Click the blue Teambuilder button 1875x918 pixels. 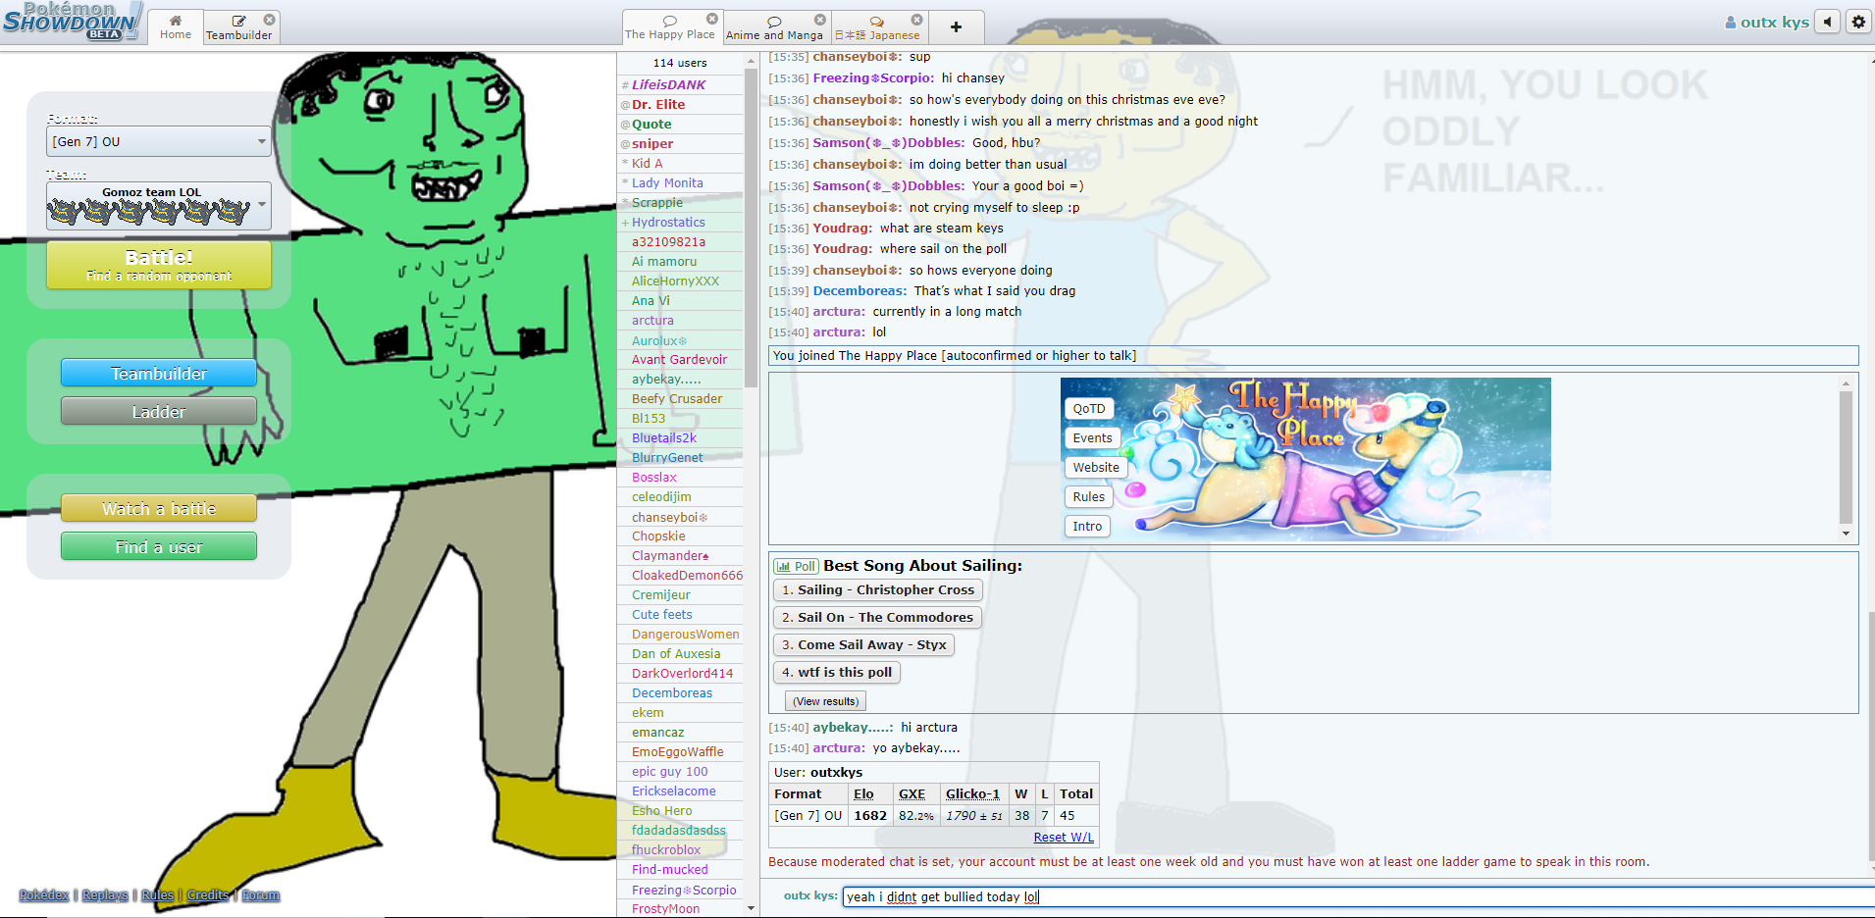pyautogui.click(x=159, y=373)
